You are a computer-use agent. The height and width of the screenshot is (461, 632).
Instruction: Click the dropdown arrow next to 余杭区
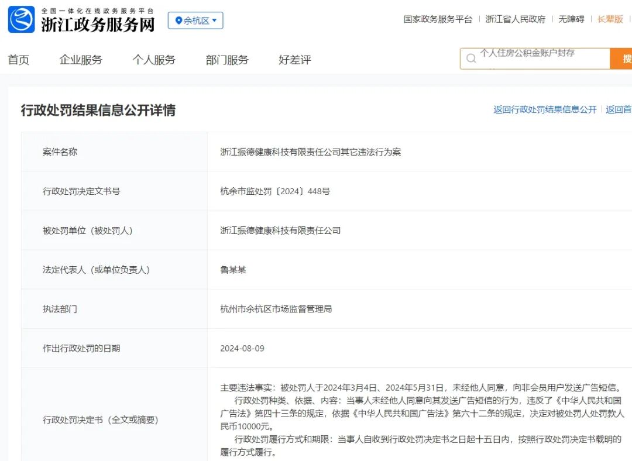[x=215, y=20]
